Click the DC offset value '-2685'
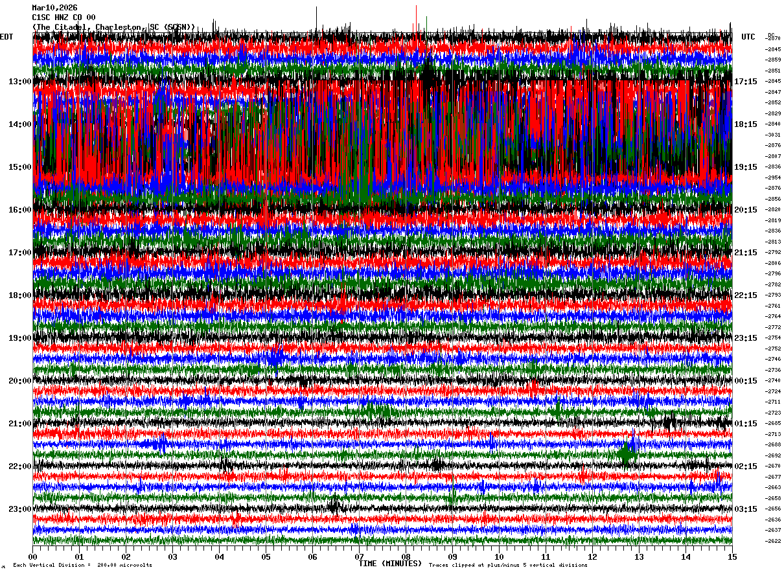Viewport: 784px width, 574px height. click(x=774, y=423)
